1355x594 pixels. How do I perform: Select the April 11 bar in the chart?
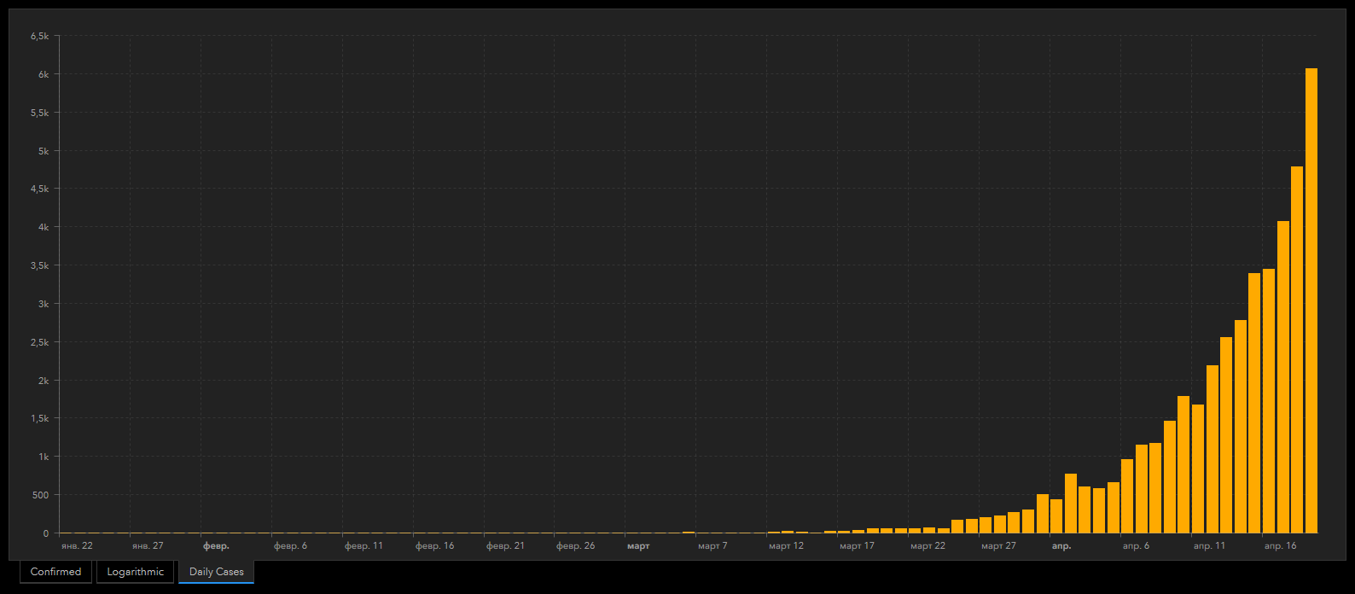click(x=1198, y=469)
